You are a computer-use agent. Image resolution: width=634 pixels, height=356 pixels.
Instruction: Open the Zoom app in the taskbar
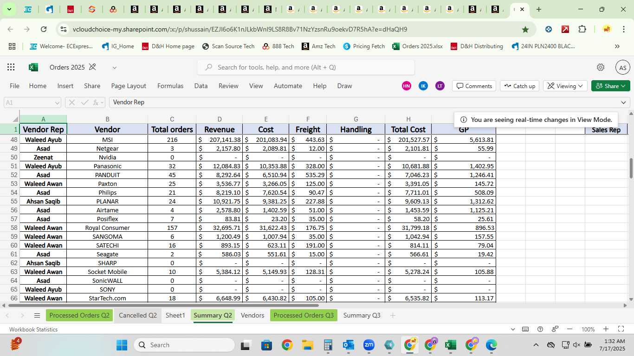369,345
